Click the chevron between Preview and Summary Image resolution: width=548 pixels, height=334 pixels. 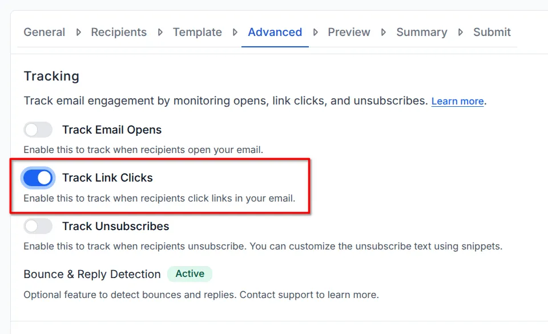(x=384, y=33)
